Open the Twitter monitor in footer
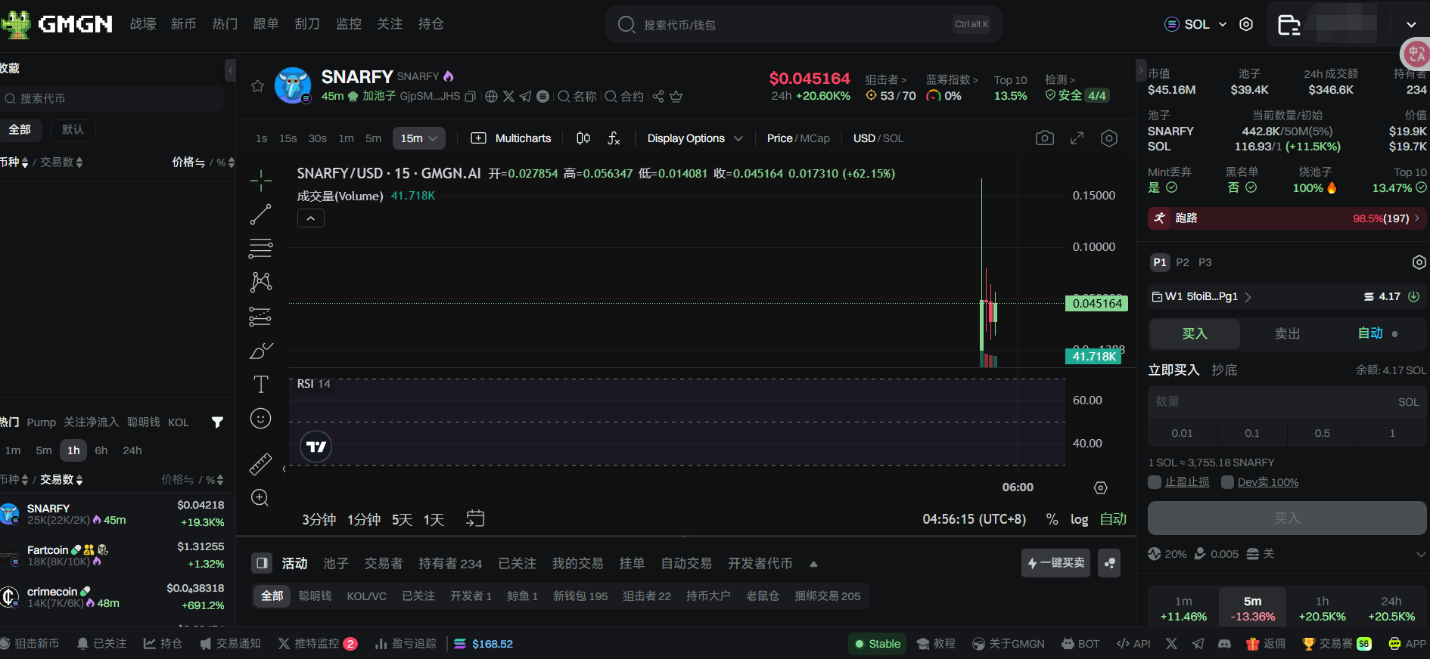The width and height of the screenshot is (1430, 659). tap(318, 644)
